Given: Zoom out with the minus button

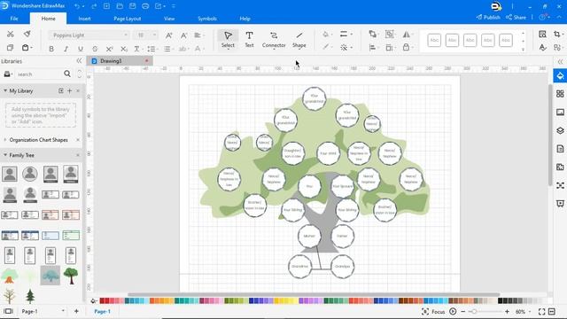Looking at the screenshot, I should point(462,311).
